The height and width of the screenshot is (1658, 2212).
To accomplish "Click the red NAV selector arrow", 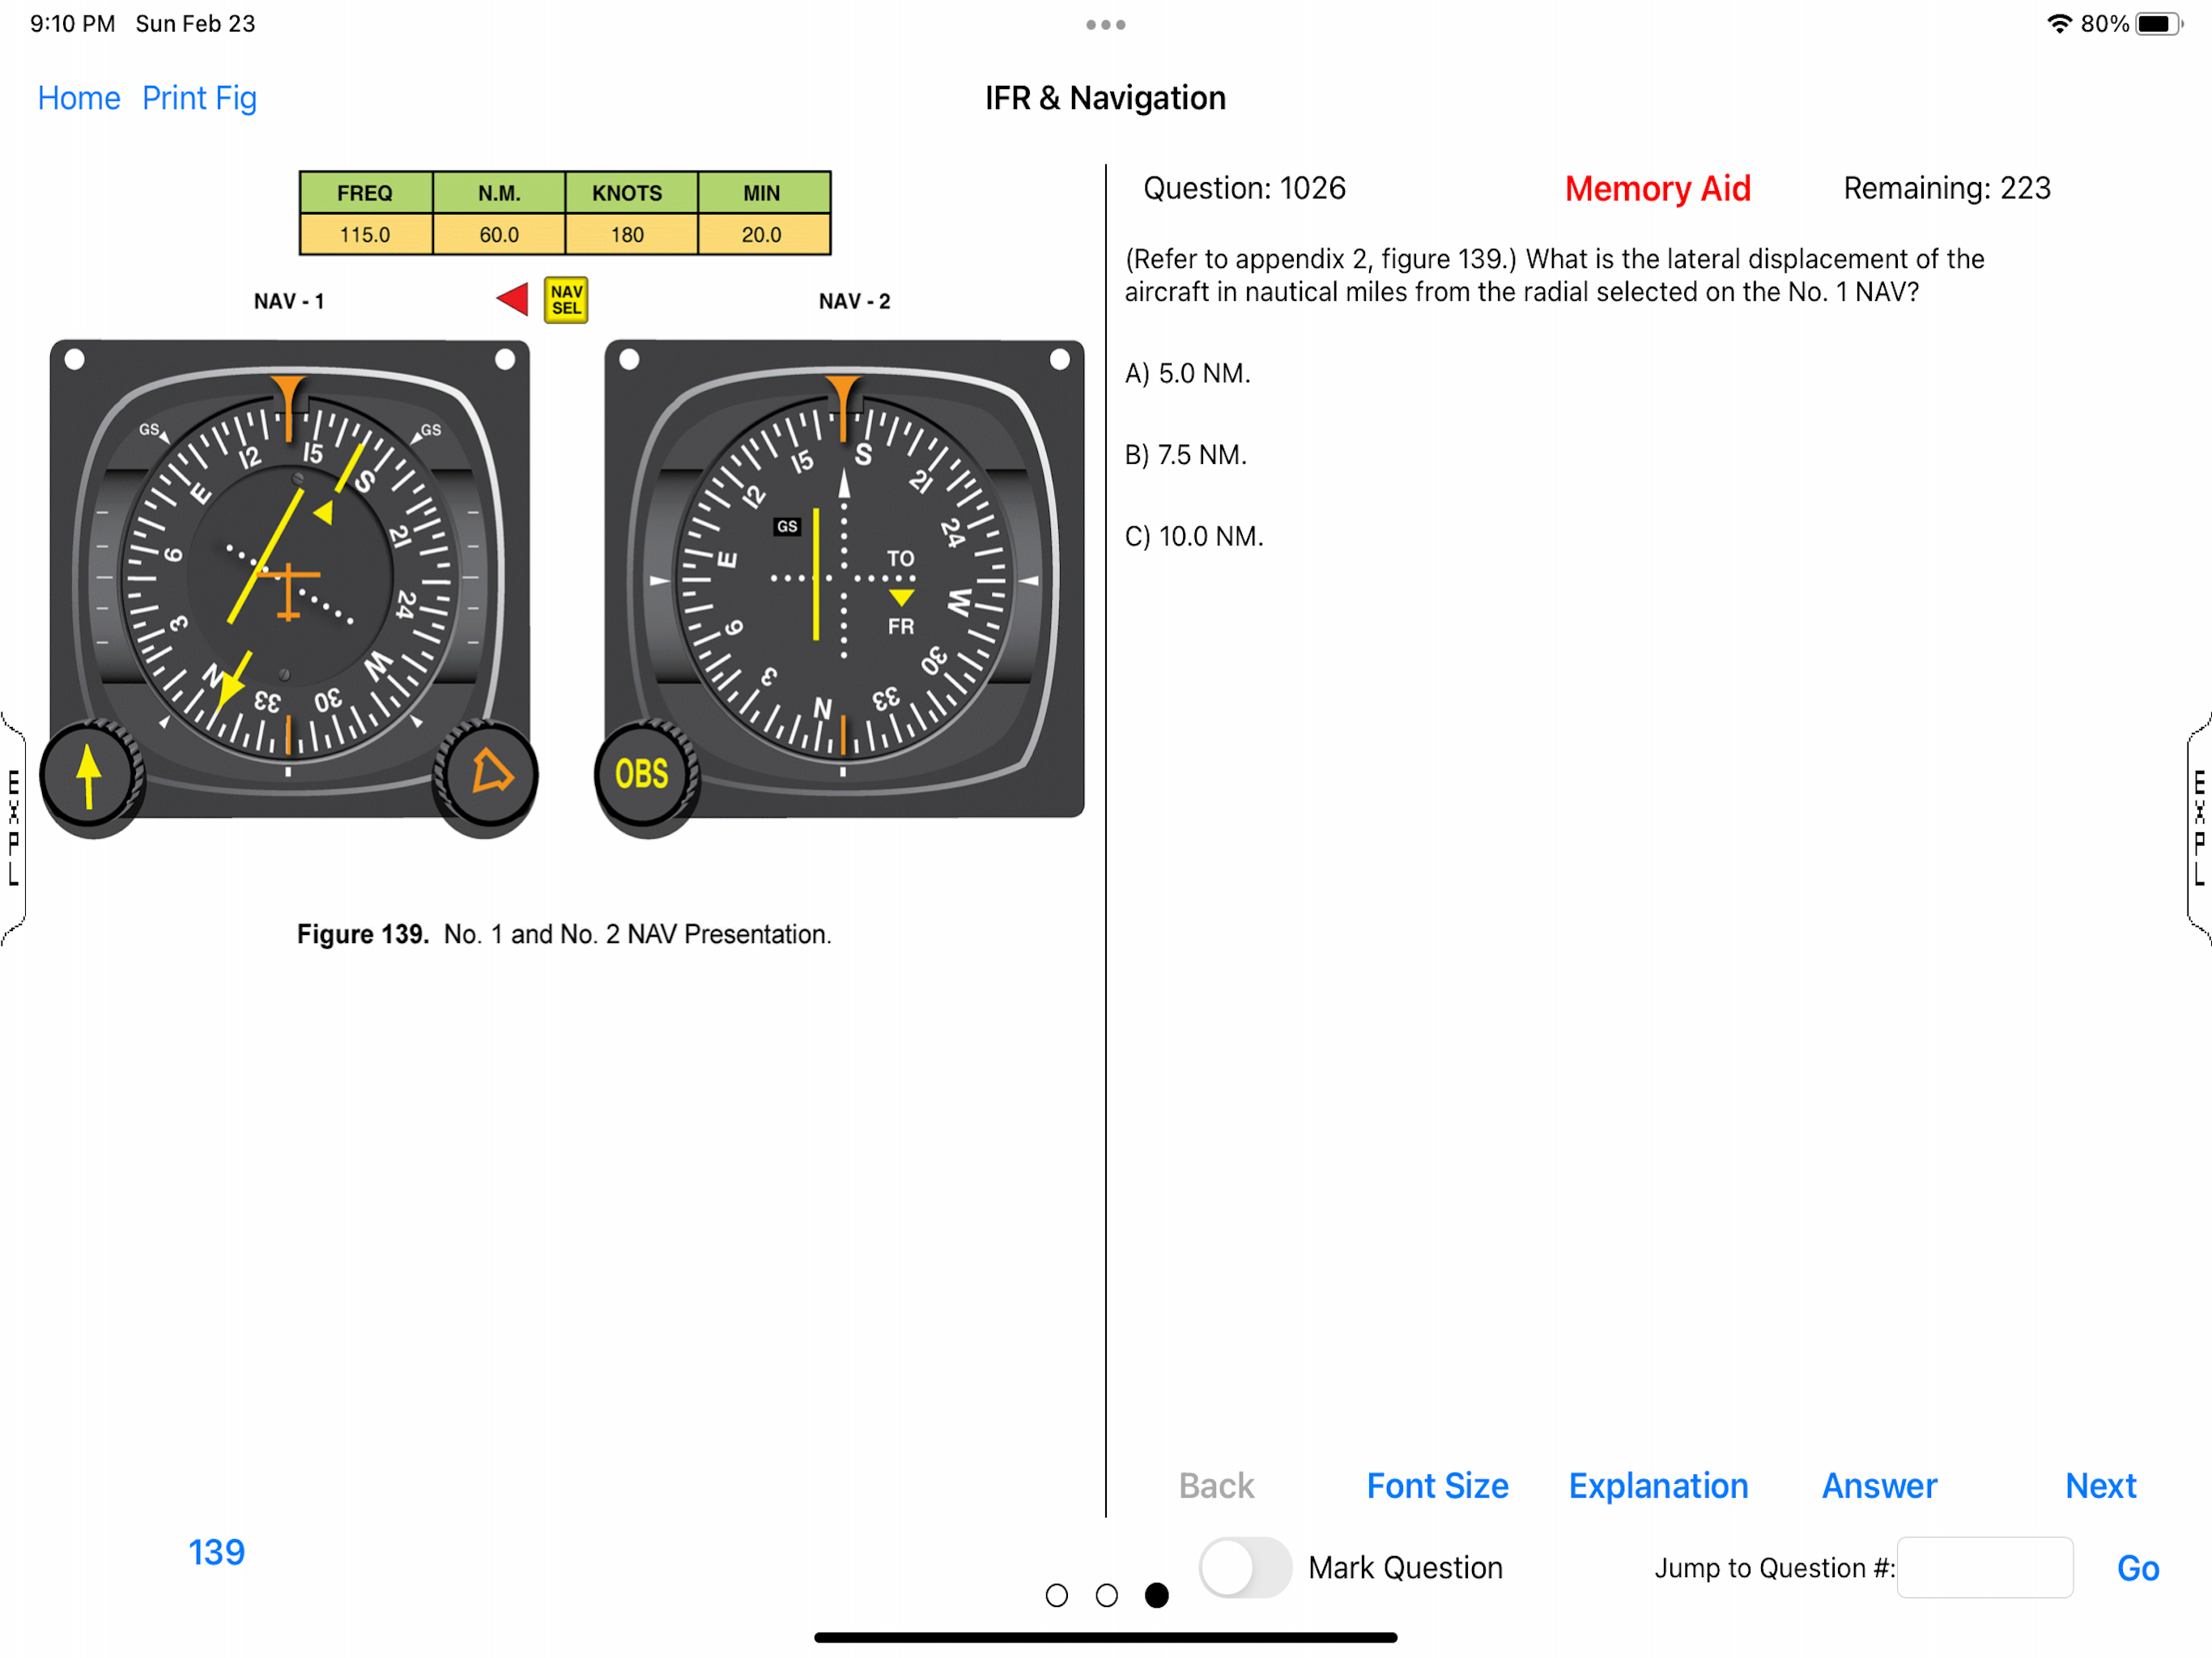I will point(513,299).
